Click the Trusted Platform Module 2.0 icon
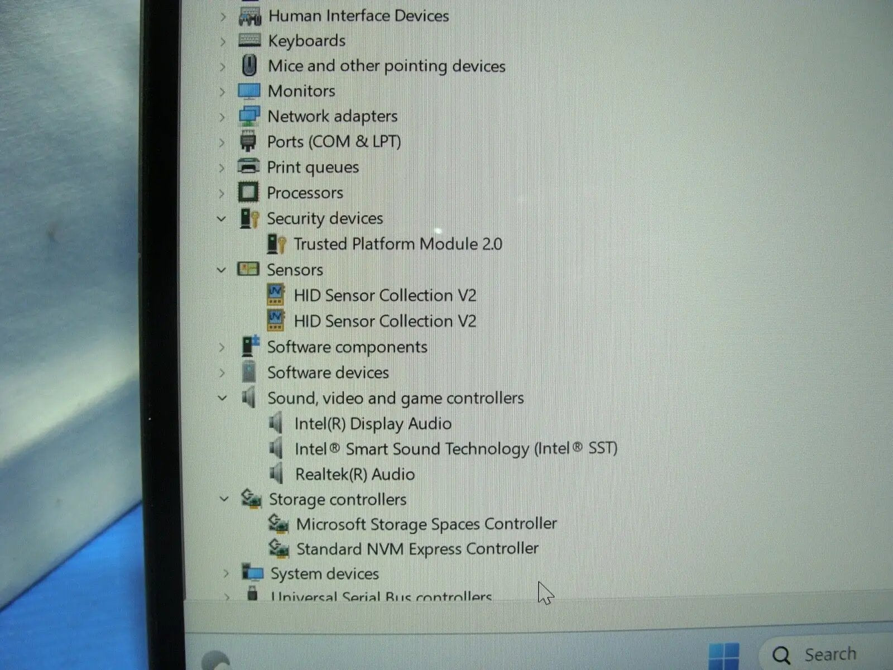The image size is (893, 670). [x=276, y=244]
